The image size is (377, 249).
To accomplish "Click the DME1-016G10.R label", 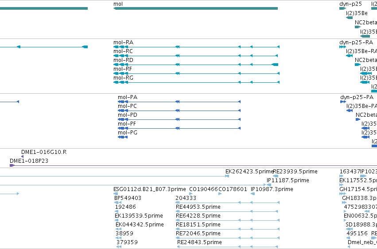I will tap(44, 152).
